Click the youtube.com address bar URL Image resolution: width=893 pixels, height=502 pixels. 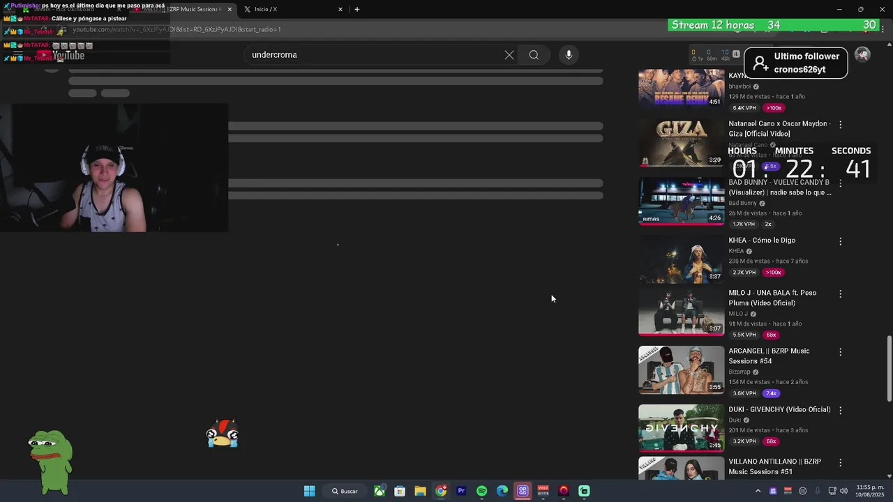[177, 29]
